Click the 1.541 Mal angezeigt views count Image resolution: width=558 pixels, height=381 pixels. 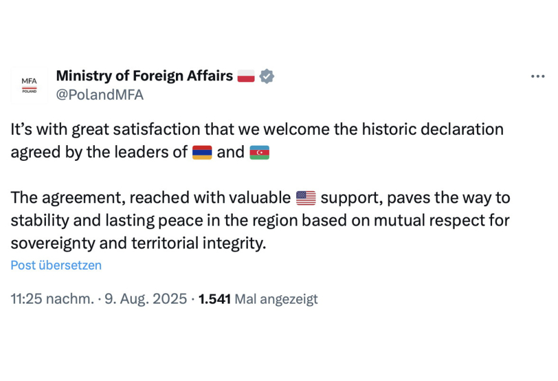pos(257,298)
